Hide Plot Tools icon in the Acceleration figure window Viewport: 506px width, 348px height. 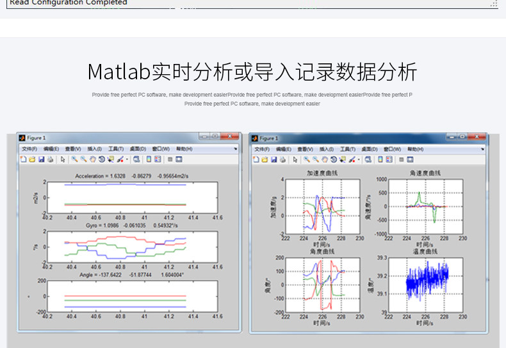click(170, 159)
